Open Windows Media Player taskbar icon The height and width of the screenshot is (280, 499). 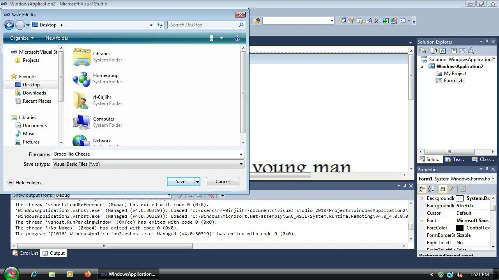tap(70, 274)
